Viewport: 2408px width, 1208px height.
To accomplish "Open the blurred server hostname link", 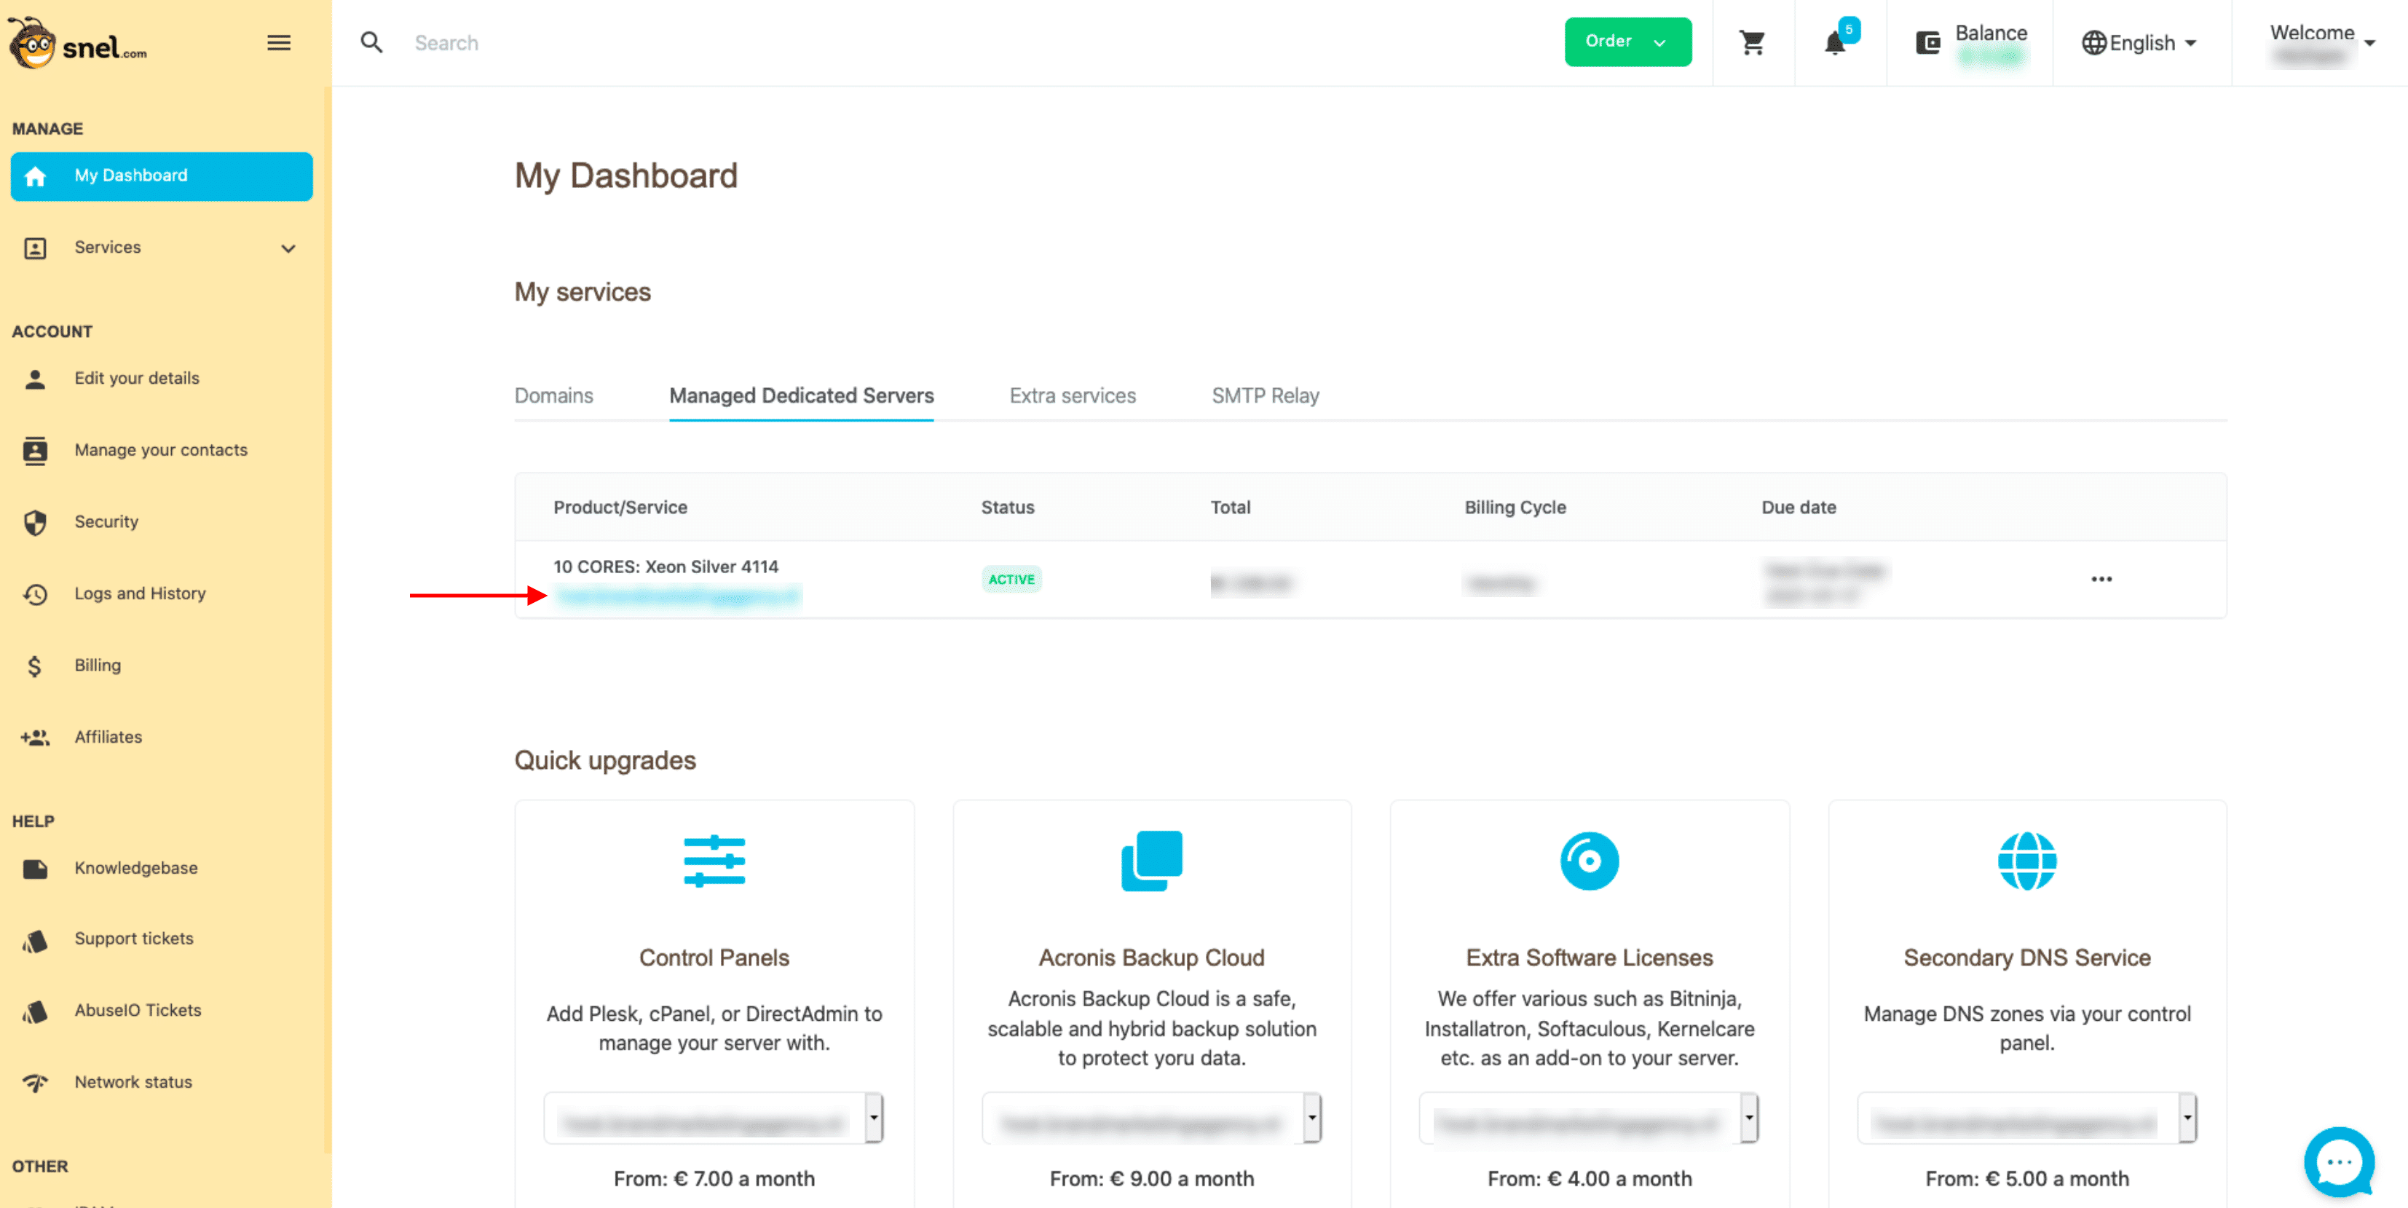I will coord(678,596).
